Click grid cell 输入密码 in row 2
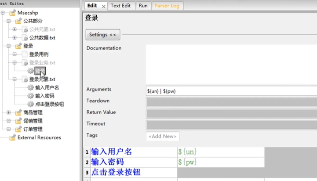This screenshot has width=317, height=181. point(134,162)
